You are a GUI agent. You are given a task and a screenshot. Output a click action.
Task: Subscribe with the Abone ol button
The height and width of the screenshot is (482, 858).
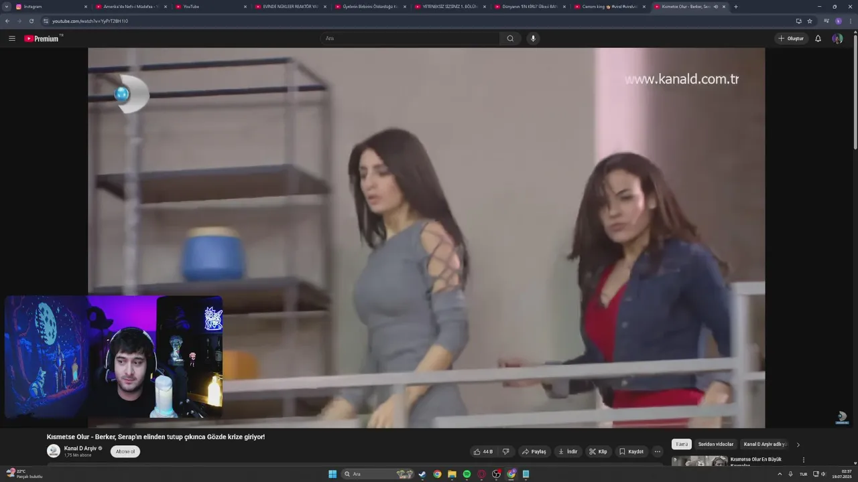tap(125, 451)
